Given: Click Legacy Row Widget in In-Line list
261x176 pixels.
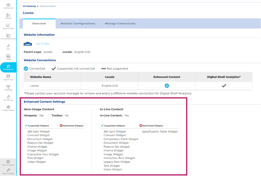Looking at the screenshot, I should pos(117,162).
